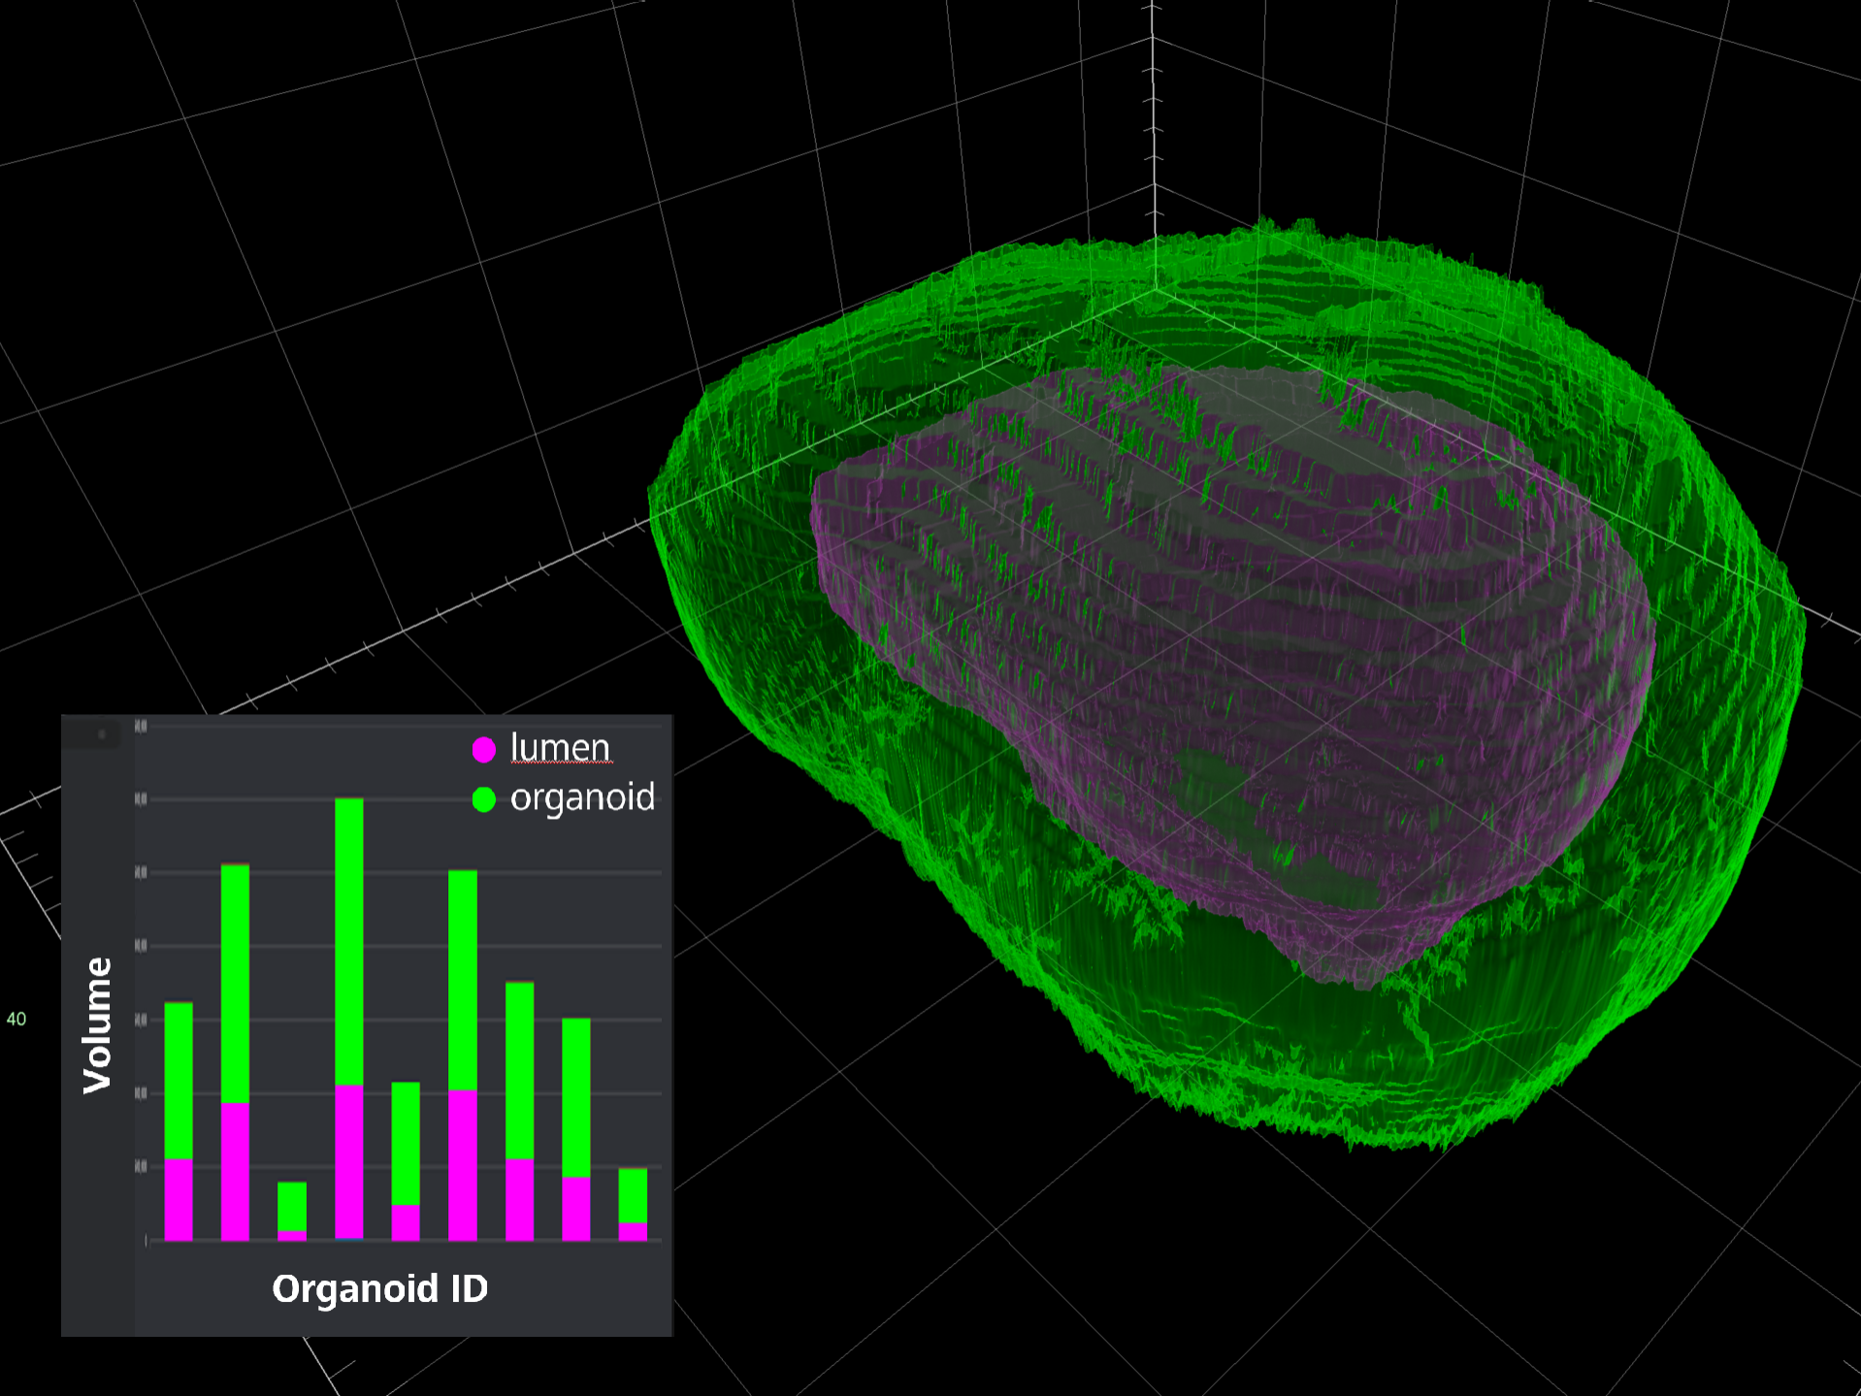Click the small button at chart panel's top-left corner
This screenshot has height=1396, width=1861.
click(x=101, y=734)
